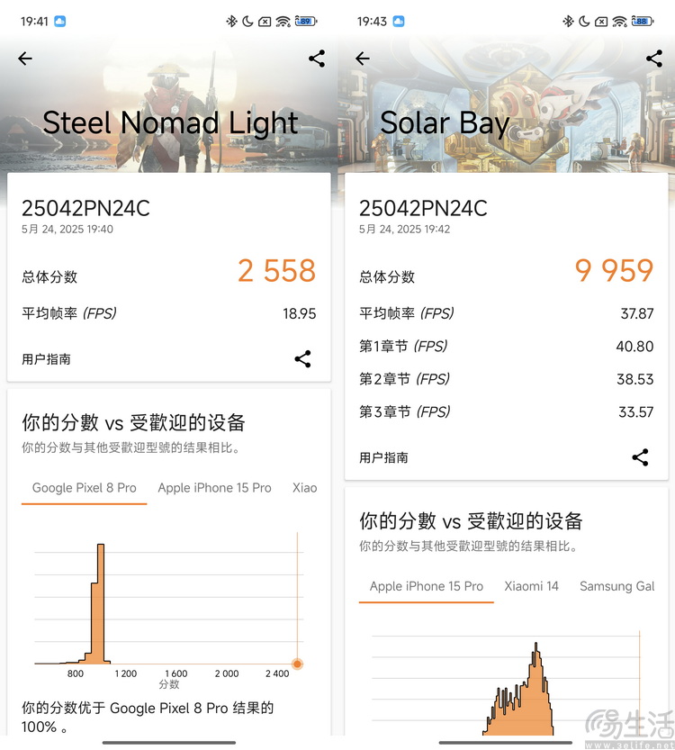Tap SIM-missing icon in left status bar
Screen dimensions: 675x750
coord(265,22)
